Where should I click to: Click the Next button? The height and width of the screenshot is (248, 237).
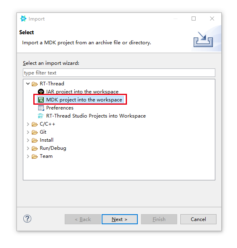120,219
